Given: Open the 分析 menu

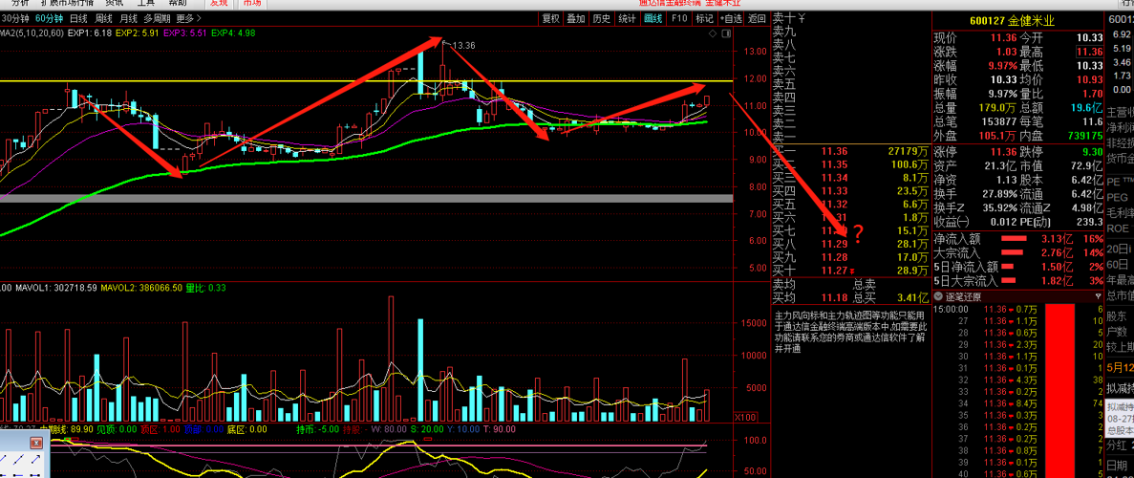Looking at the screenshot, I should pyautogui.click(x=20, y=3).
